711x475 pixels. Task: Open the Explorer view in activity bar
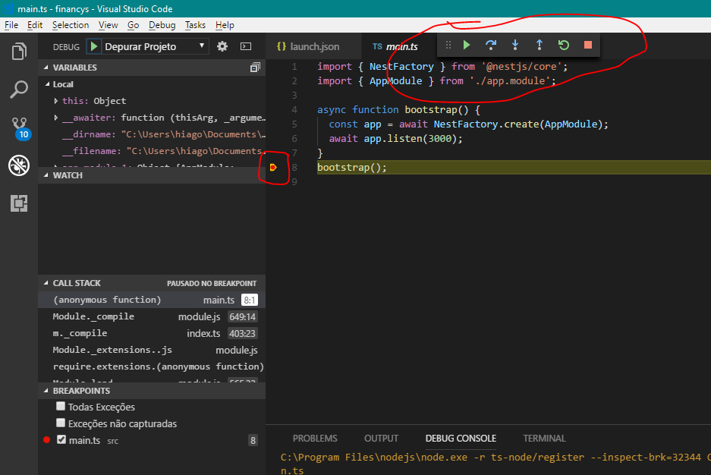click(19, 51)
